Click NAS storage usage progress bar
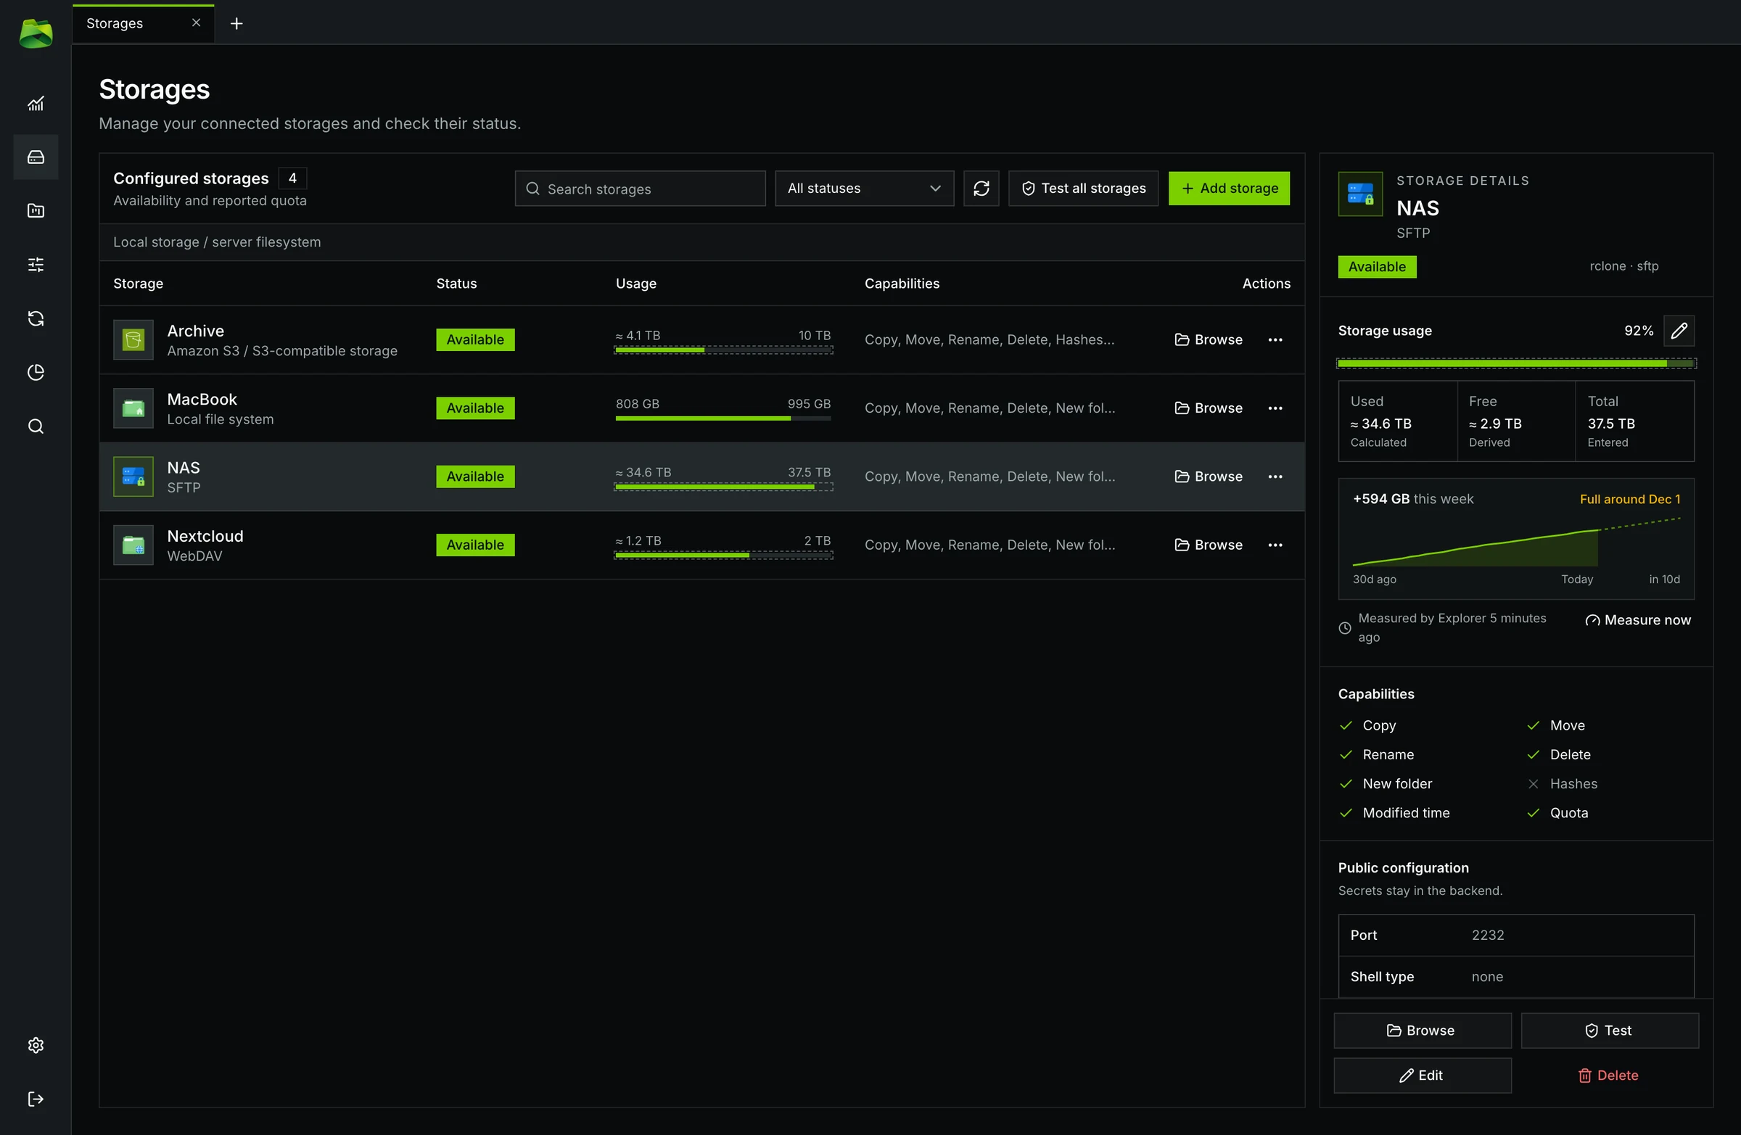The image size is (1741, 1135). tap(1515, 363)
